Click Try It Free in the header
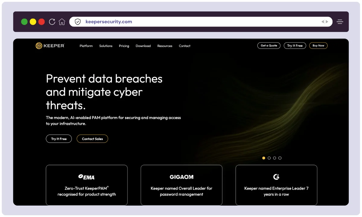Screen dimensions: 362x217 (x=295, y=46)
